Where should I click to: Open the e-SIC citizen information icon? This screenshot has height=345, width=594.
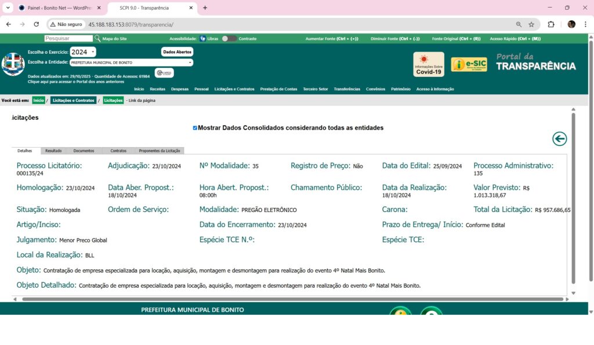pyautogui.click(x=469, y=64)
